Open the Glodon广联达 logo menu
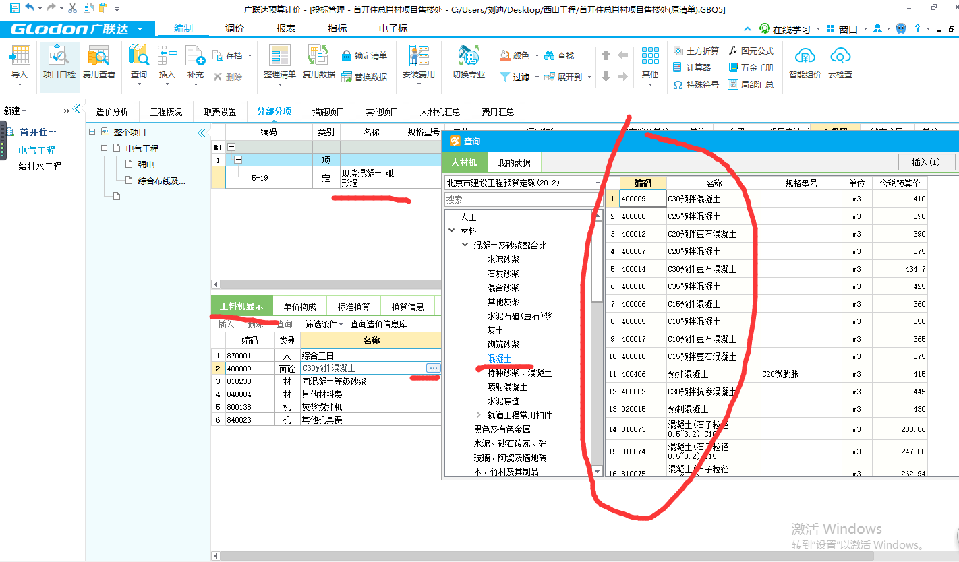The image size is (959, 562). [x=76, y=29]
